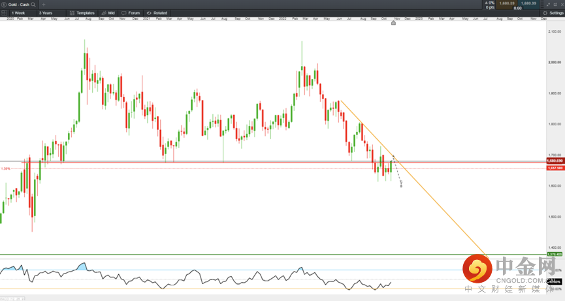Click the Templates sliders icon
This screenshot has width=565, height=301.
72,13
